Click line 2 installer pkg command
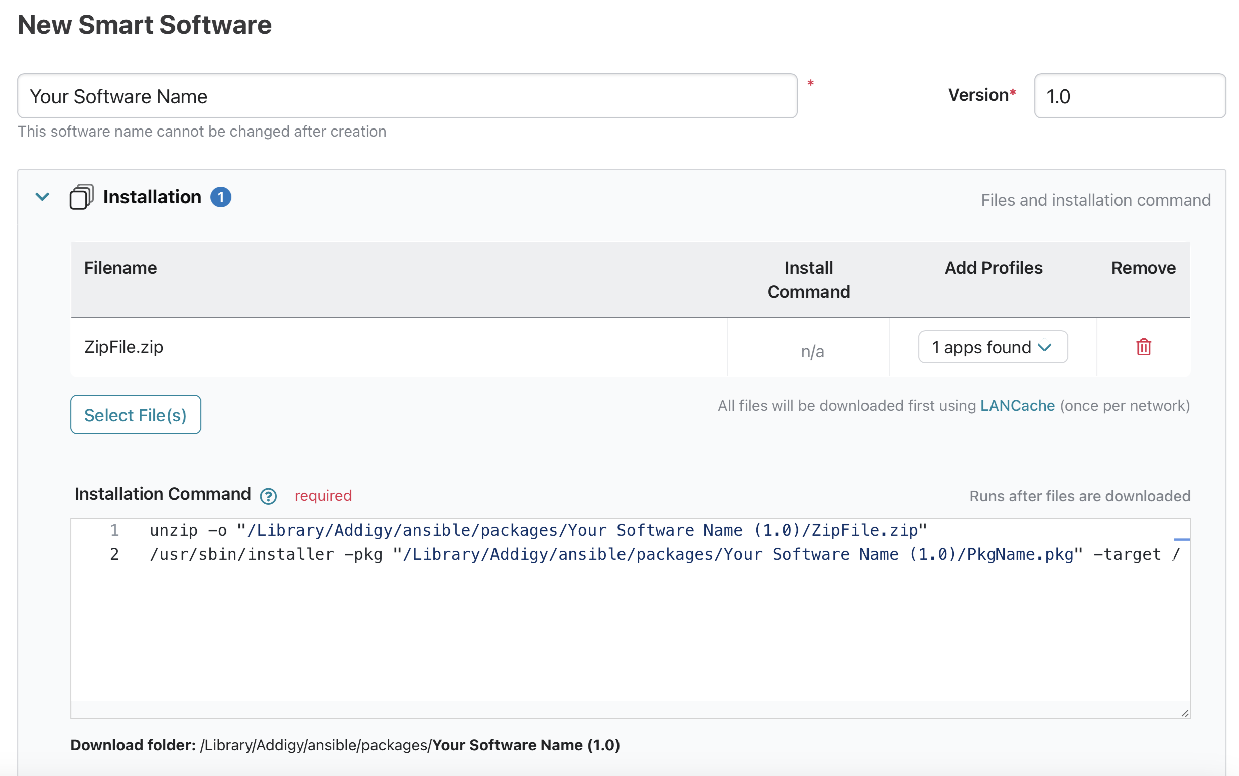The width and height of the screenshot is (1239, 776). coord(665,554)
